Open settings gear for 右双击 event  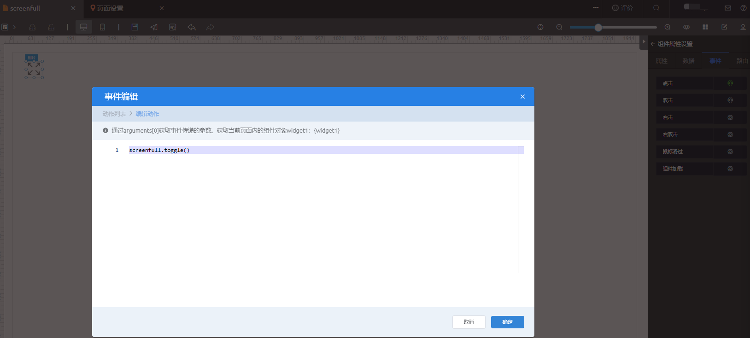click(730, 134)
